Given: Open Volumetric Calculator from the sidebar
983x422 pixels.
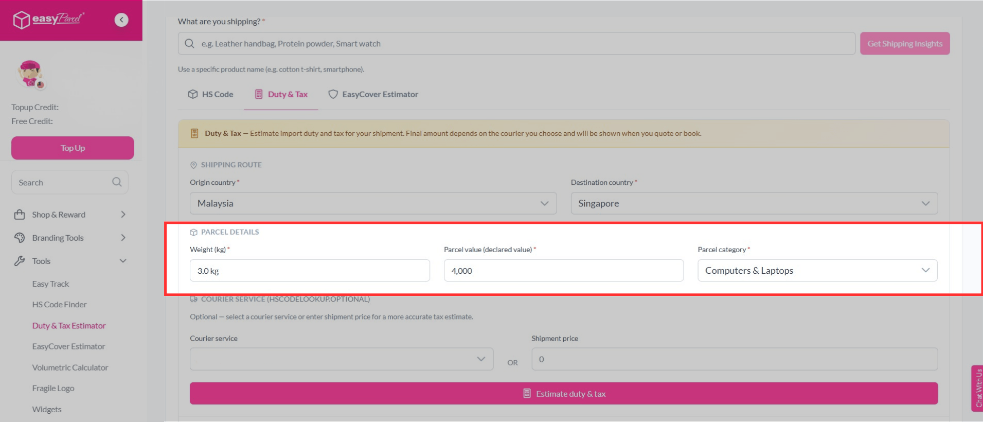Looking at the screenshot, I should point(70,367).
